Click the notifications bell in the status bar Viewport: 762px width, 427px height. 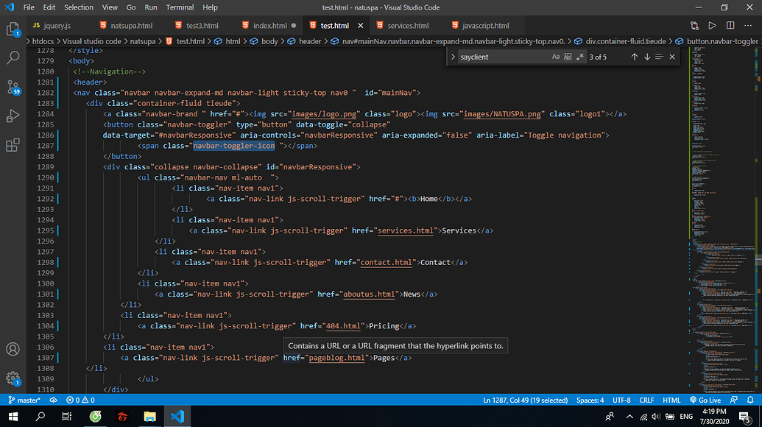click(752, 400)
